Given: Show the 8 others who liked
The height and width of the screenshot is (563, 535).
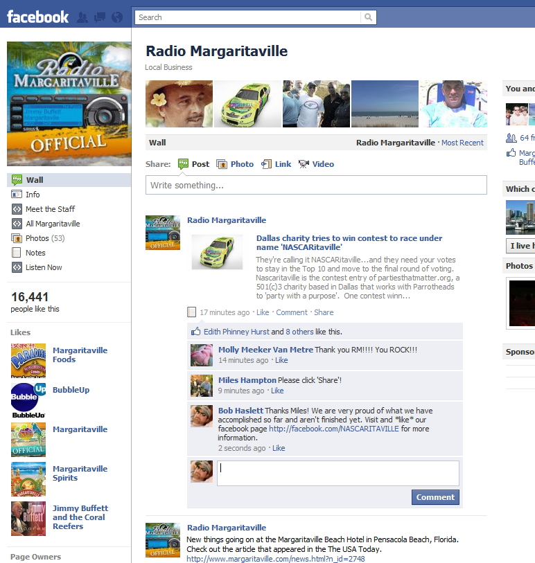Looking at the screenshot, I should click(x=299, y=332).
